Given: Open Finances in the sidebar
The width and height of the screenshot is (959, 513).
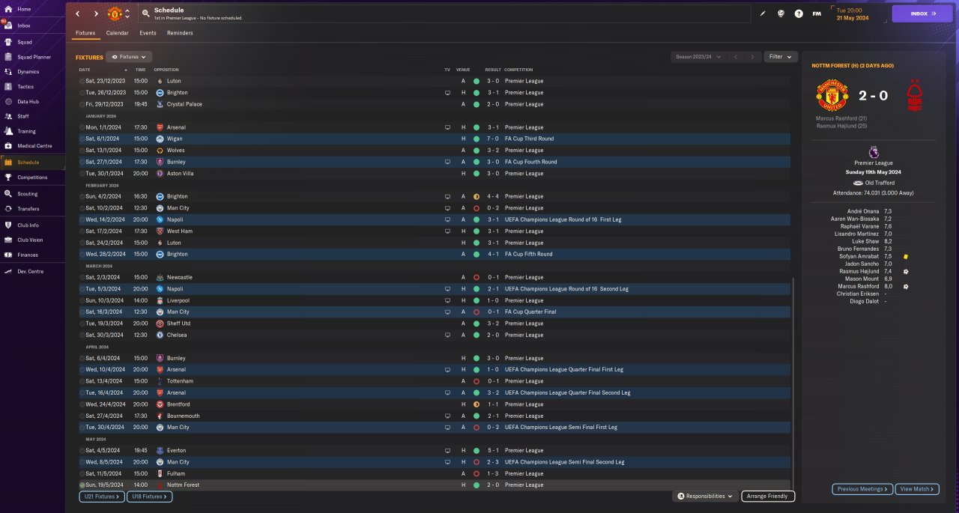Looking at the screenshot, I should coord(28,255).
